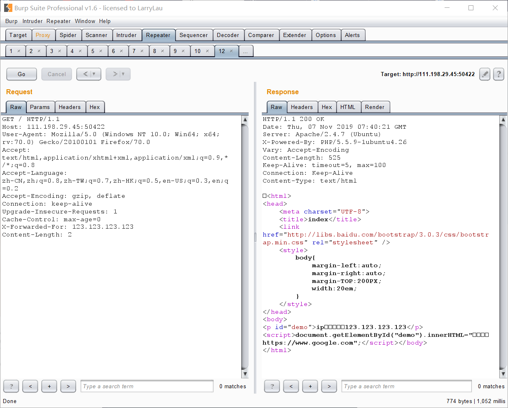Click request search help question icon
The height and width of the screenshot is (408, 508).
(11, 386)
